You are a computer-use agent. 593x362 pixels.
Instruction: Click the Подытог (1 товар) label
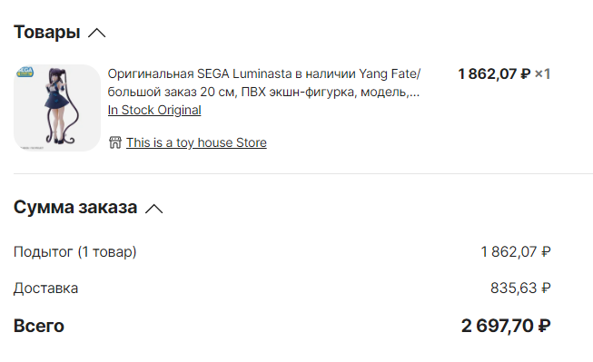coord(74,251)
